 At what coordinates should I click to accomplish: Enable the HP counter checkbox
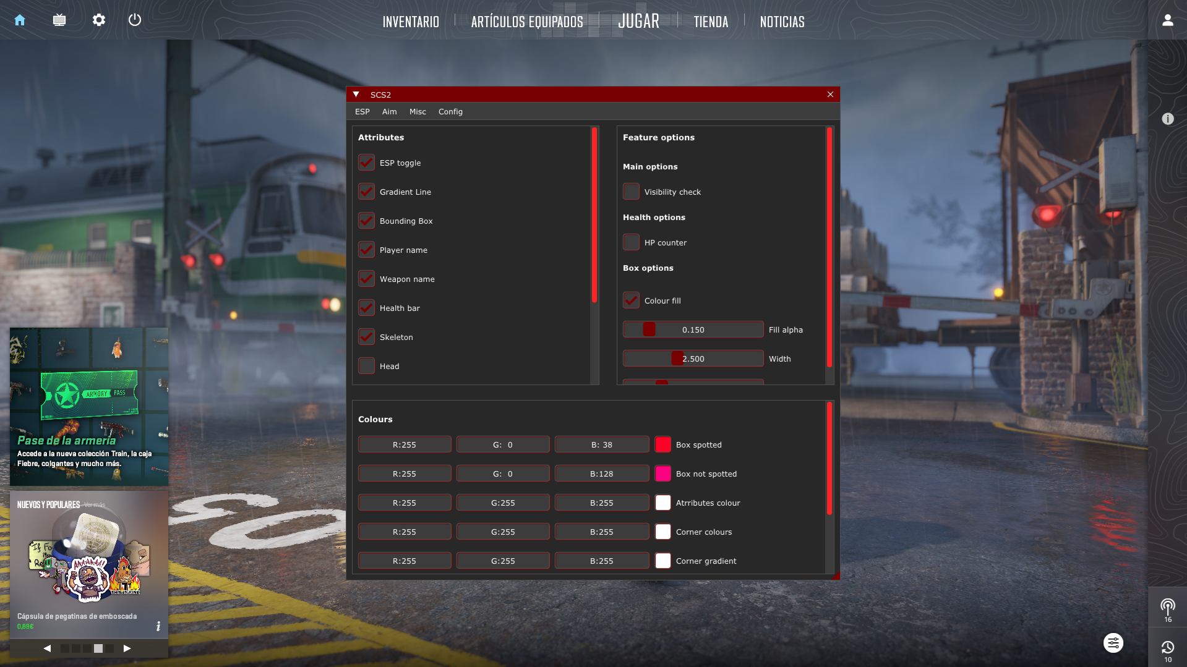(631, 242)
